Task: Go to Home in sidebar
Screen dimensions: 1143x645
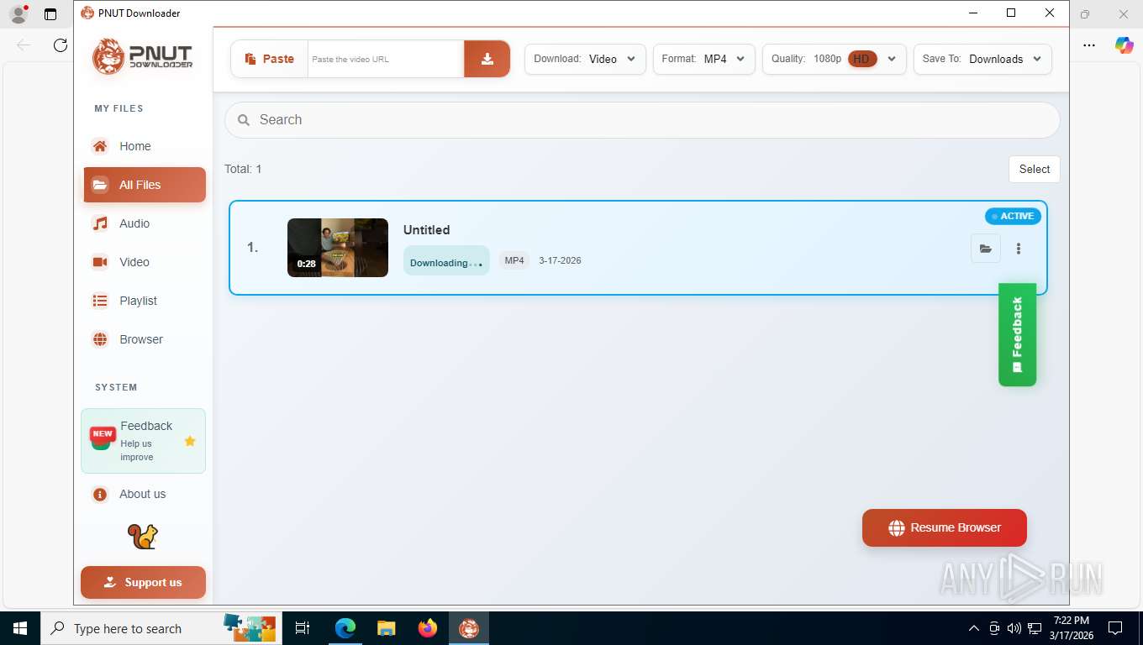Action: (x=145, y=146)
